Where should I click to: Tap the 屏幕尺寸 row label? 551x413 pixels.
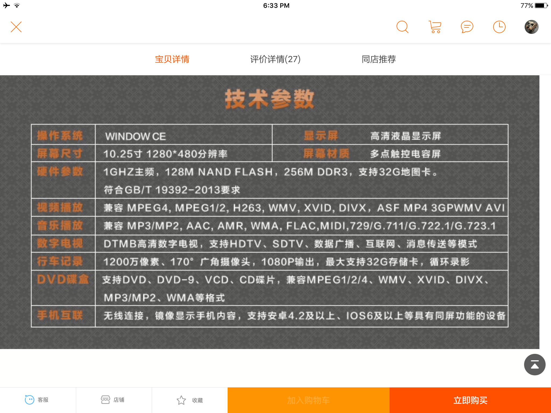click(60, 154)
